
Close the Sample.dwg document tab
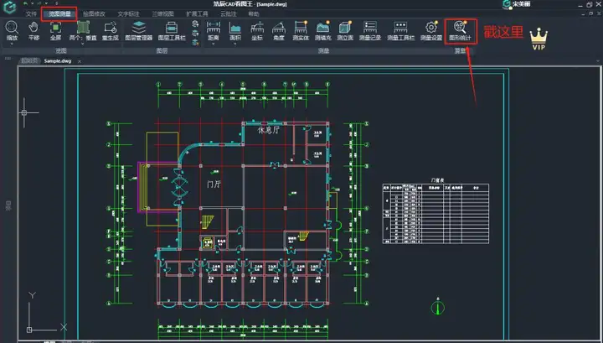click(x=80, y=61)
